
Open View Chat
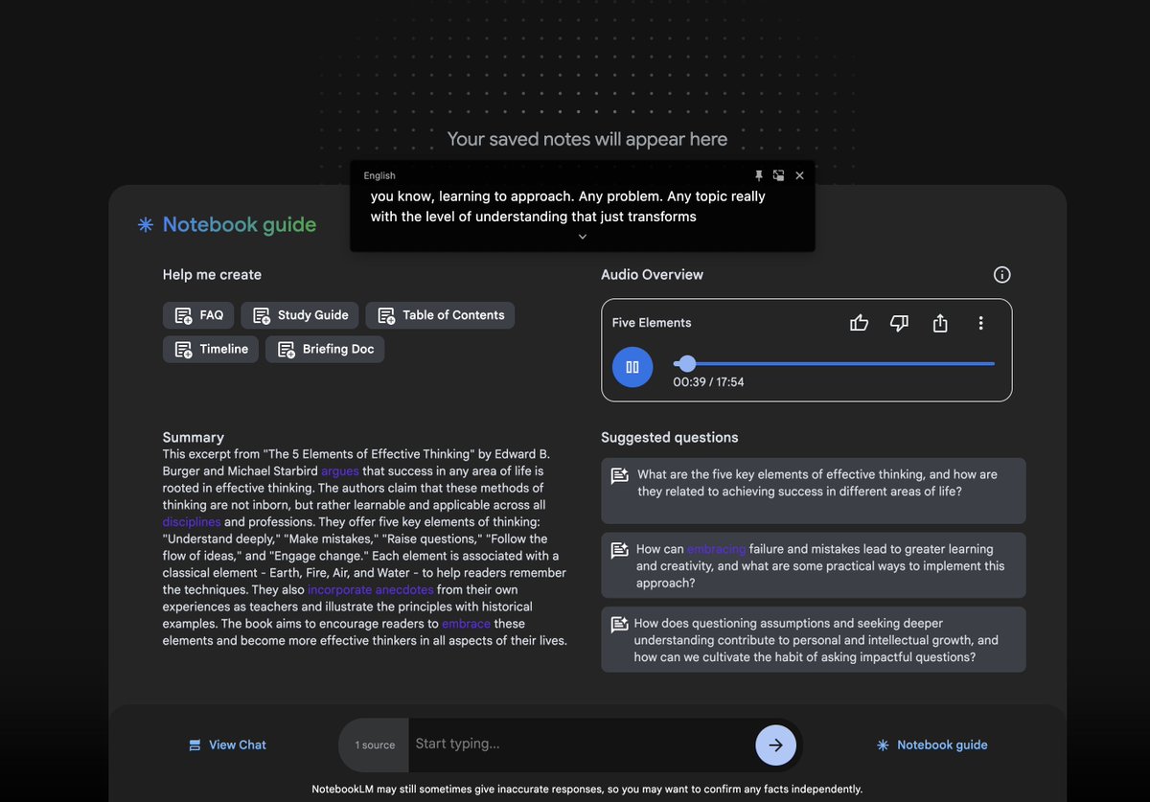pos(227,745)
